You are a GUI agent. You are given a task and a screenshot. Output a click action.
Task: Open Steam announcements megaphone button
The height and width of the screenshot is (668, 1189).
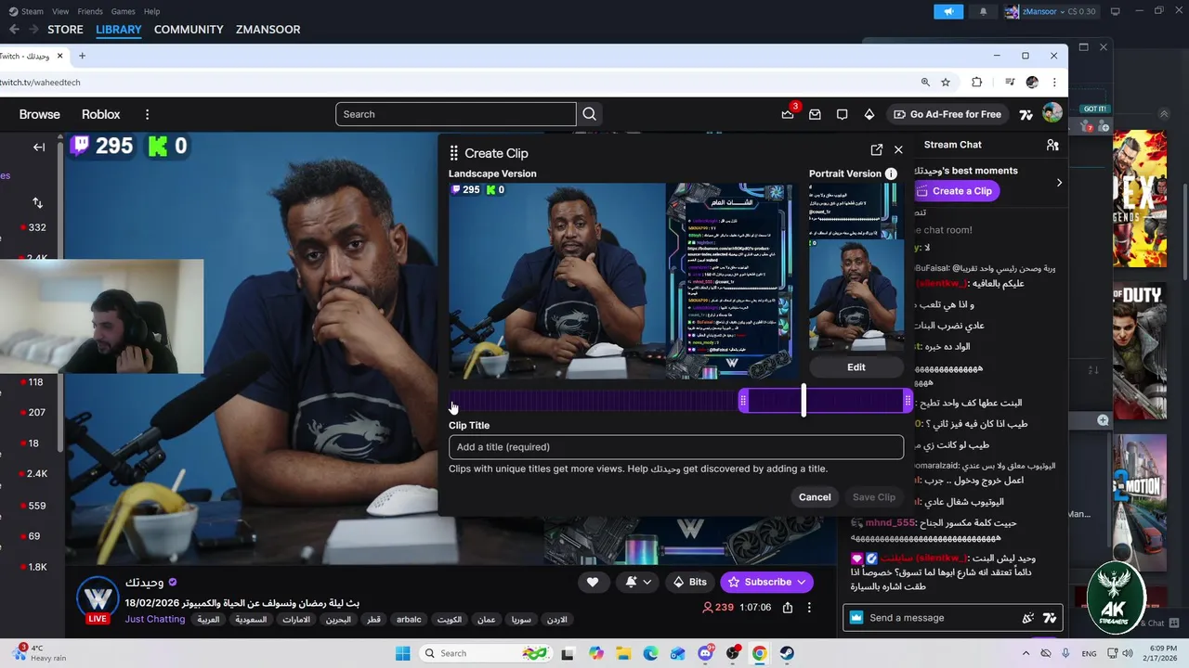(x=948, y=12)
